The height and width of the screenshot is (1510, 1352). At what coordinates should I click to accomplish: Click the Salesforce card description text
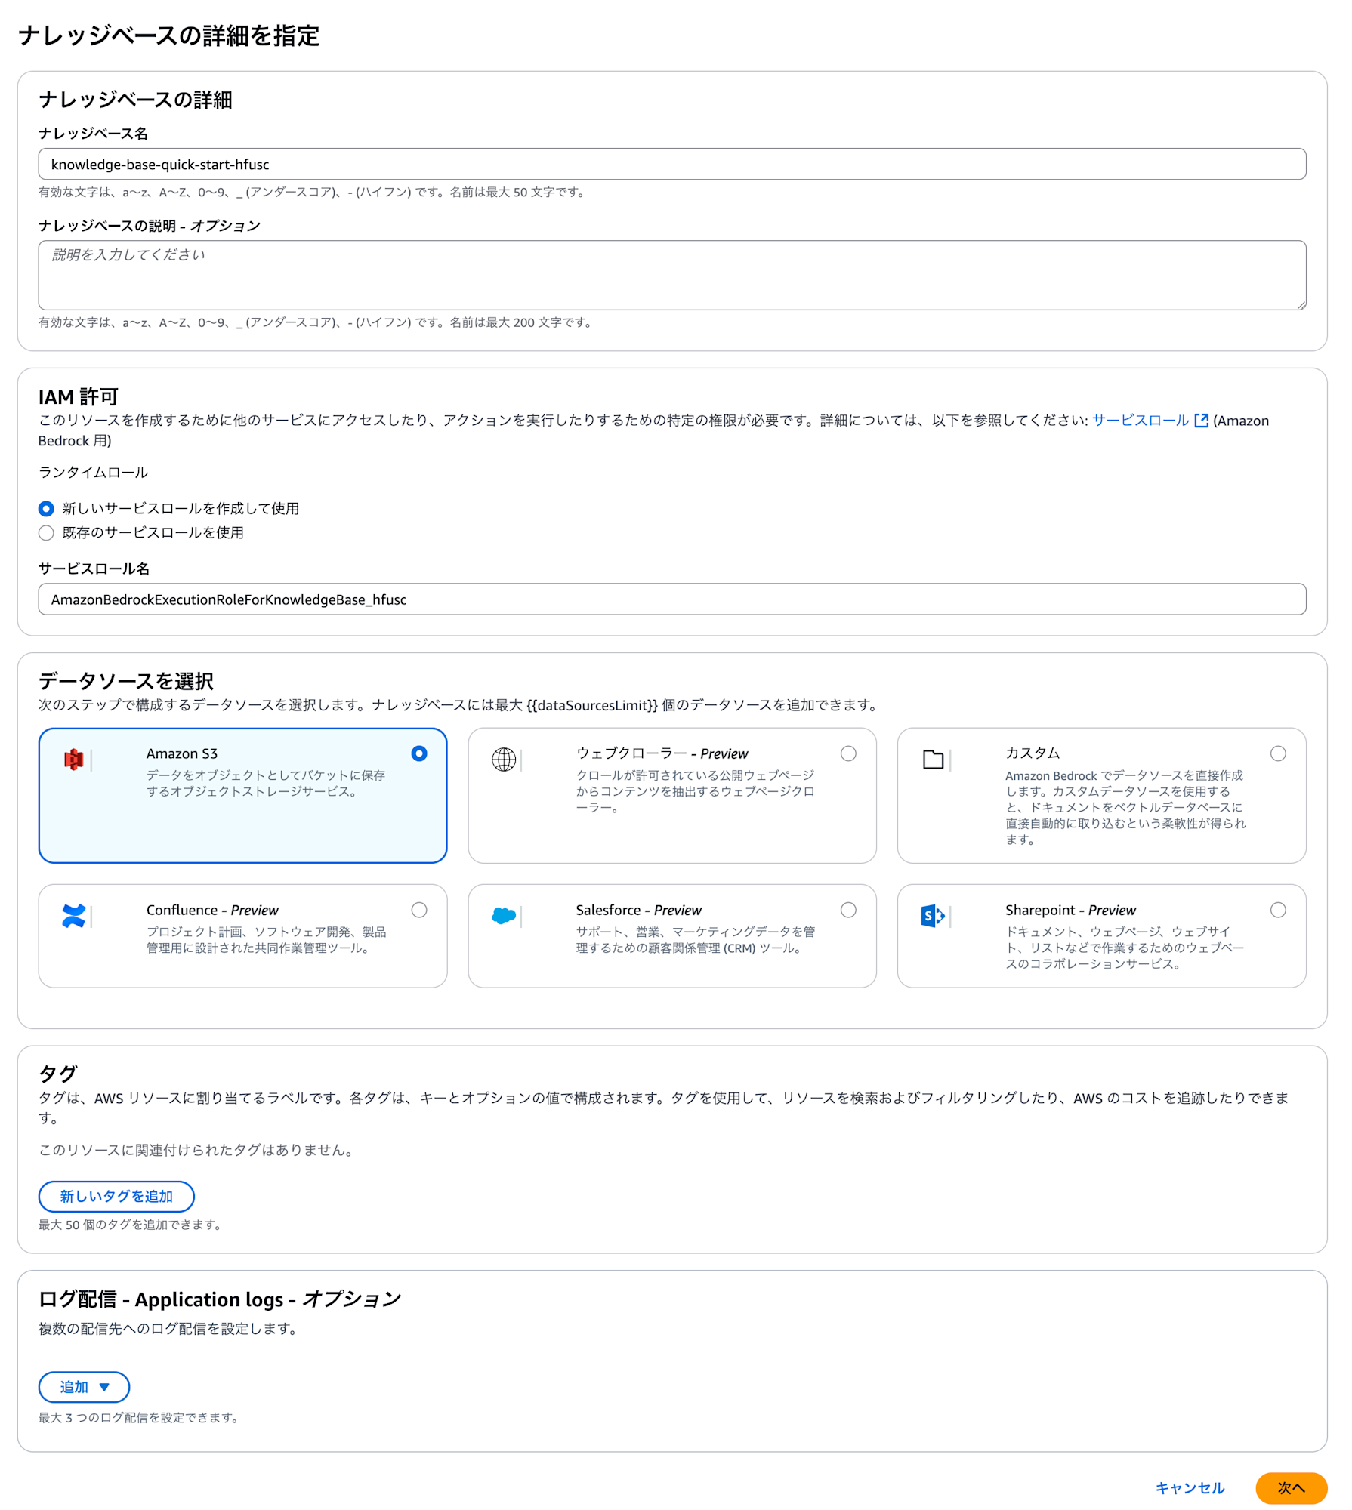[696, 940]
